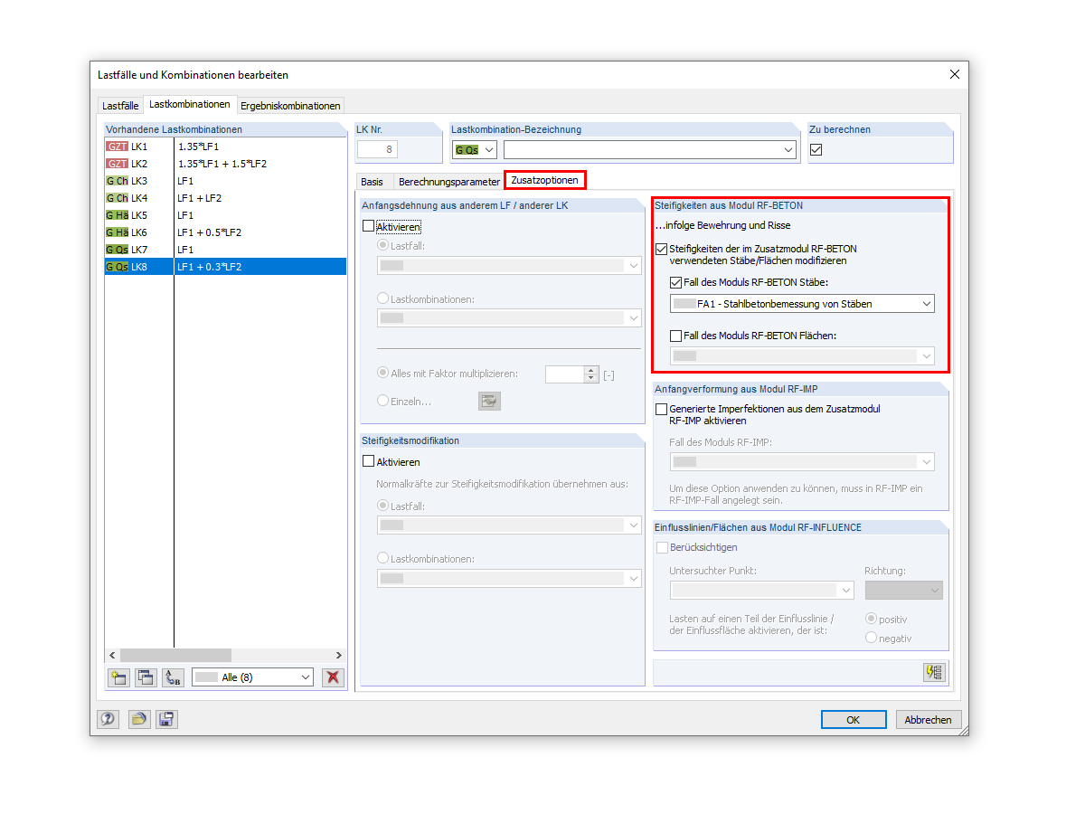Open the Zusatzoptionen tab

pos(545,180)
